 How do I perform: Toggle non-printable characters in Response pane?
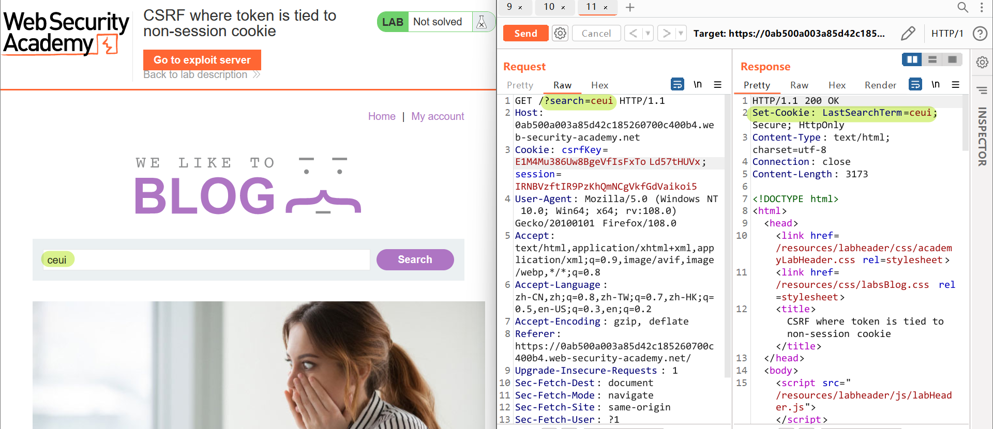[x=935, y=84]
